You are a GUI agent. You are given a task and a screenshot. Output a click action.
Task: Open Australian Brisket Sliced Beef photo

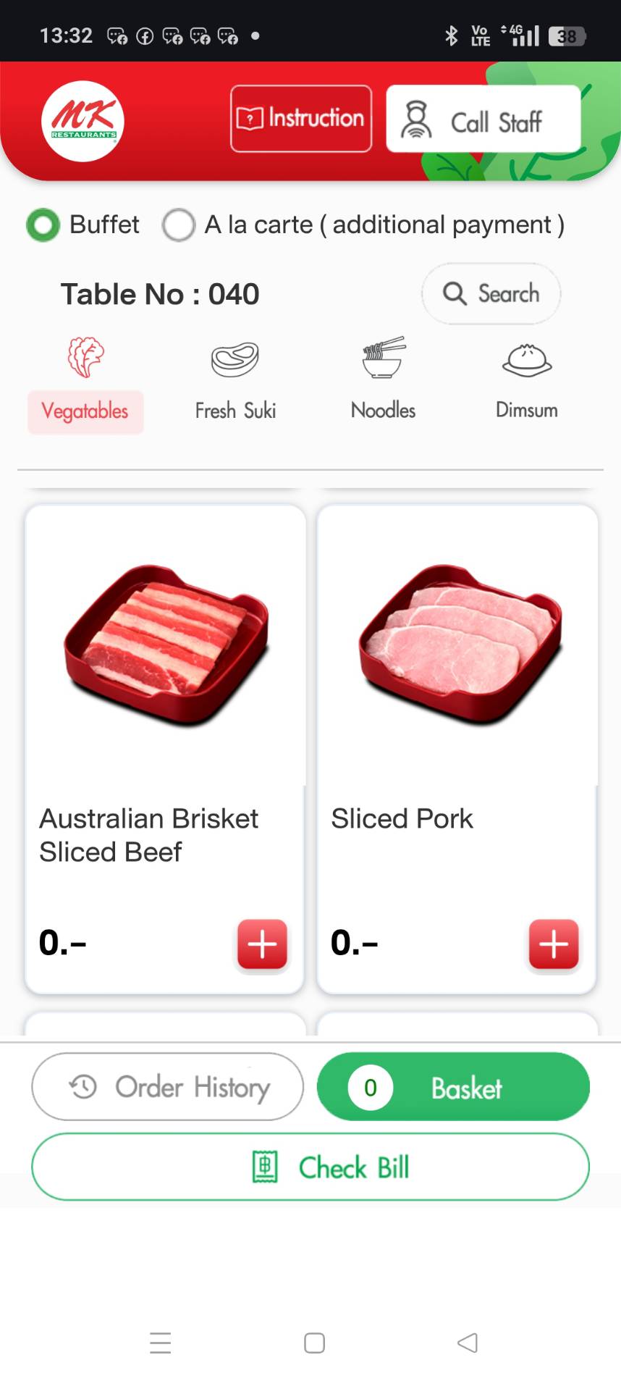coord(166,645)
